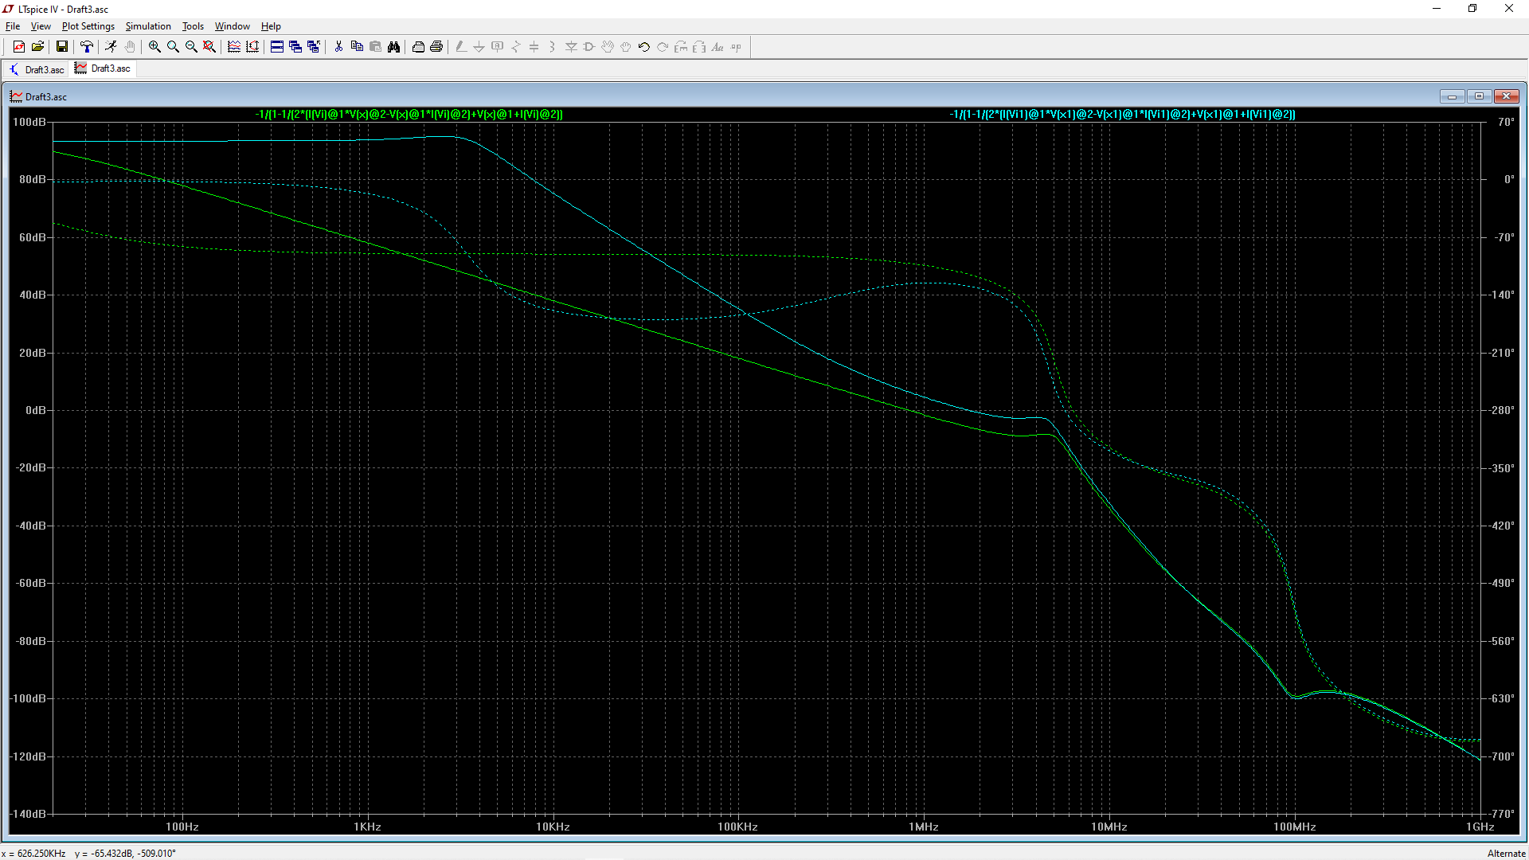Open the Simulation menu

click(x=148, y=26)
